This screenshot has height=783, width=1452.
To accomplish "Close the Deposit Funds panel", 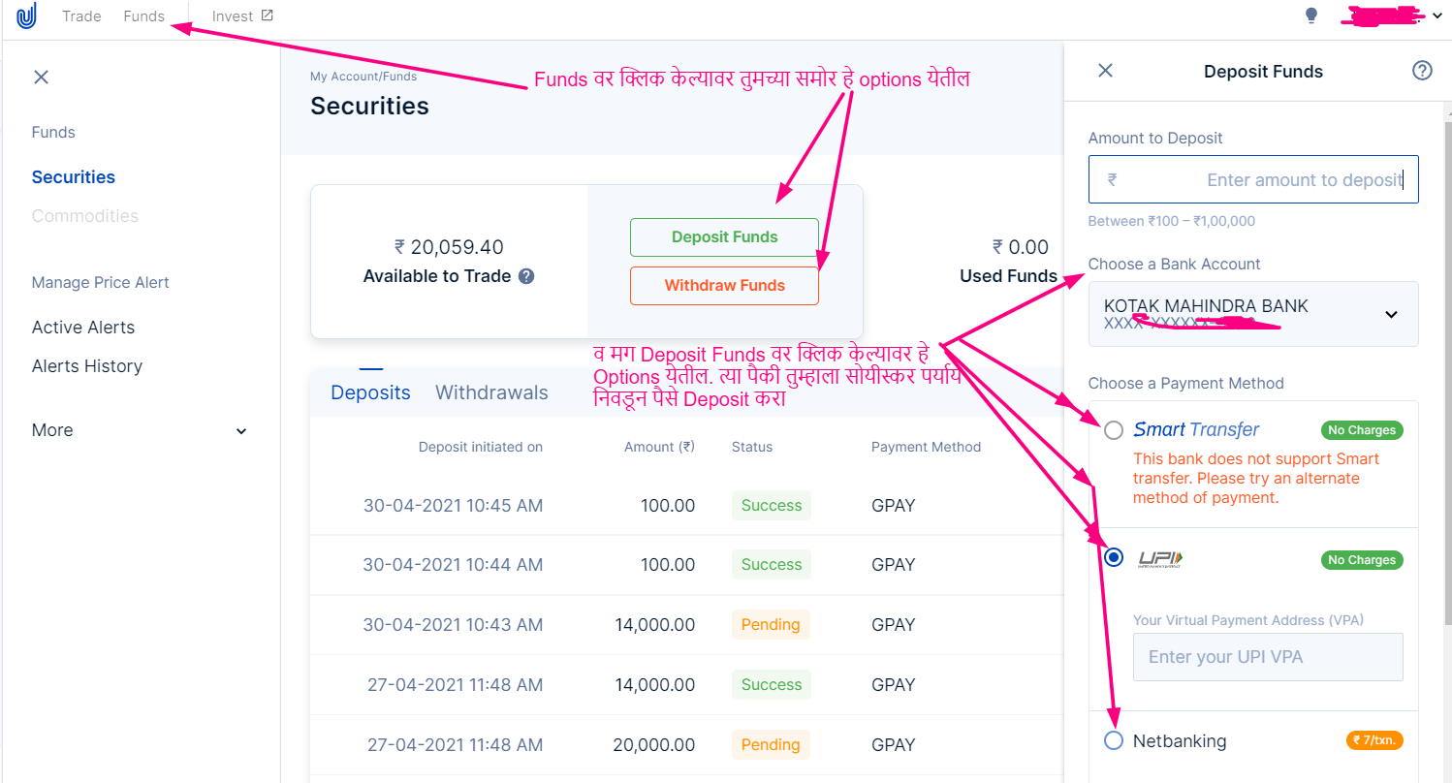I will pos(1105,70).
